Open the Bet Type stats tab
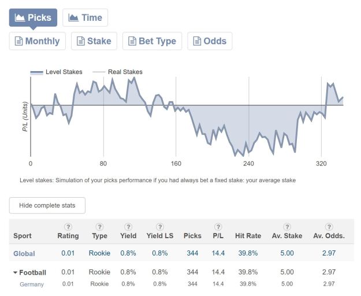The image size is (361, 296). pos(152,41)
